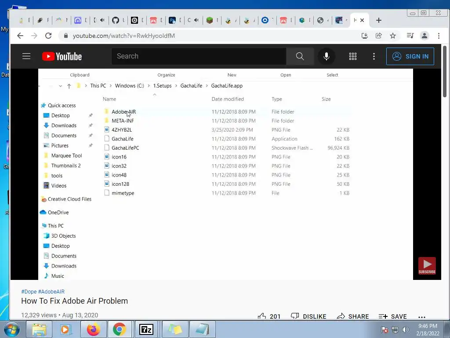The height and width of the screenshot is (338, 450).
Task: Go to the YouTube home logo
Action: click(62, 56)
